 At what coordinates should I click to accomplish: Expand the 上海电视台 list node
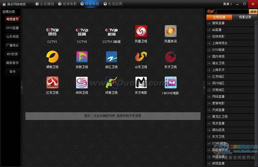click(209, 44)
